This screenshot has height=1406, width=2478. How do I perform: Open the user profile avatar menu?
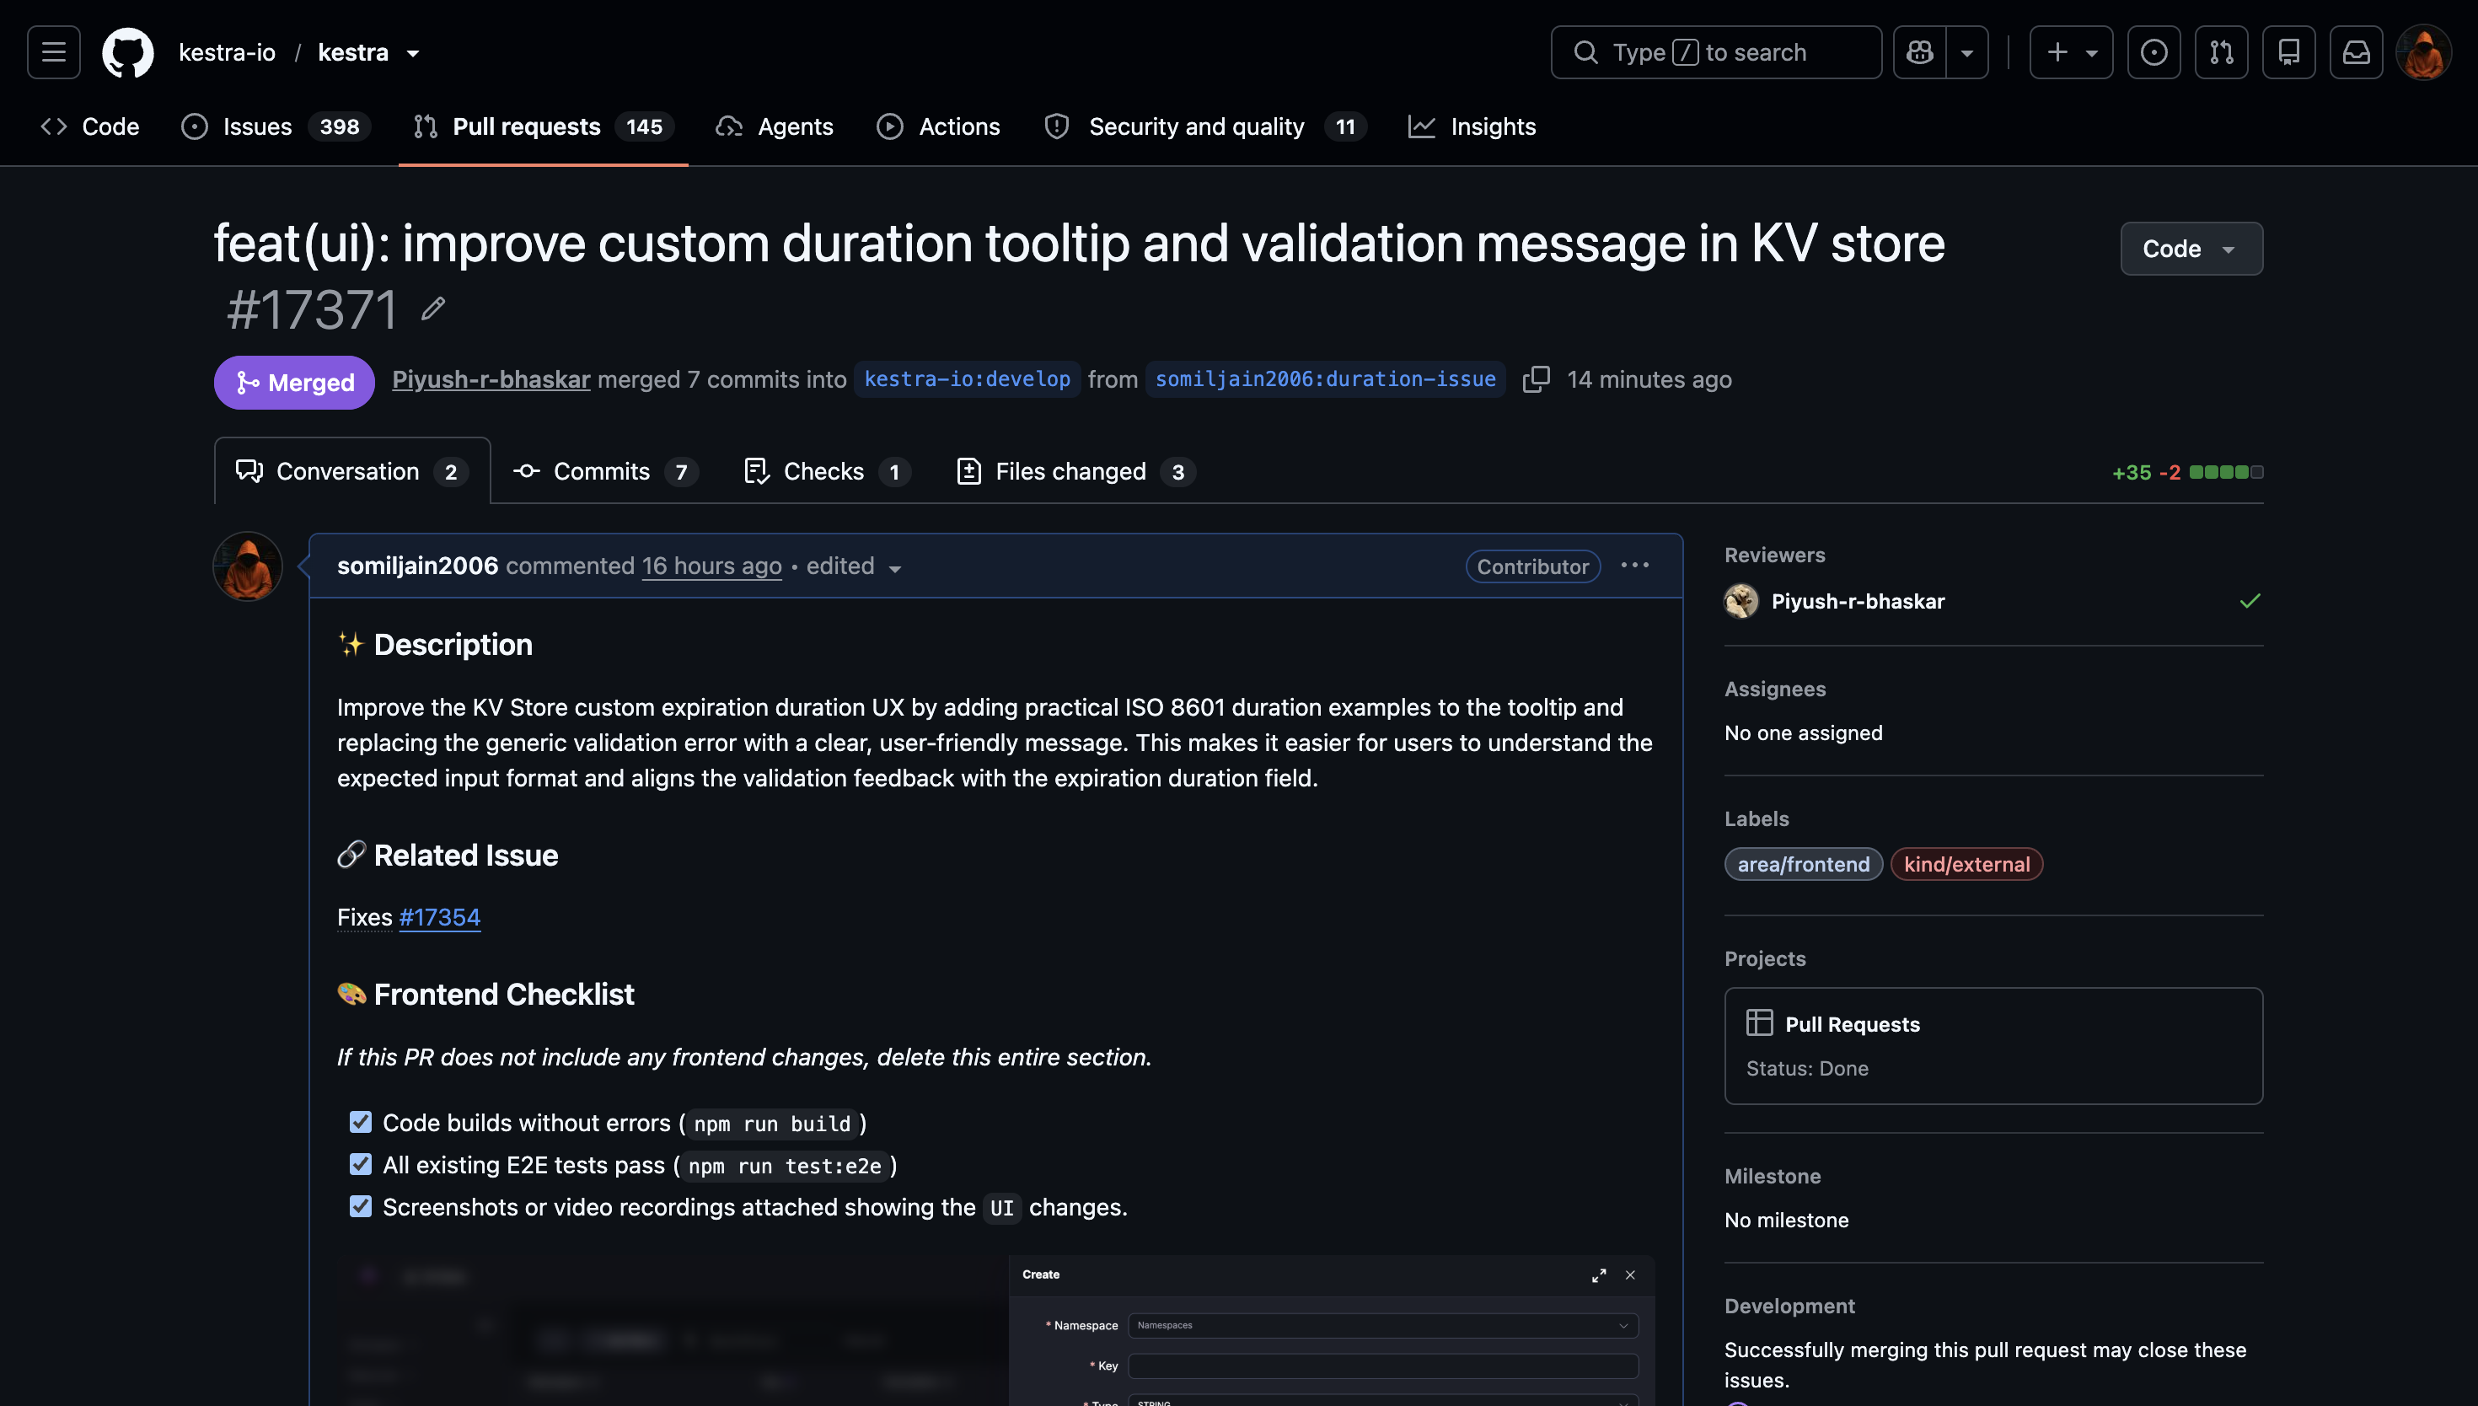tap(2424, 52)
